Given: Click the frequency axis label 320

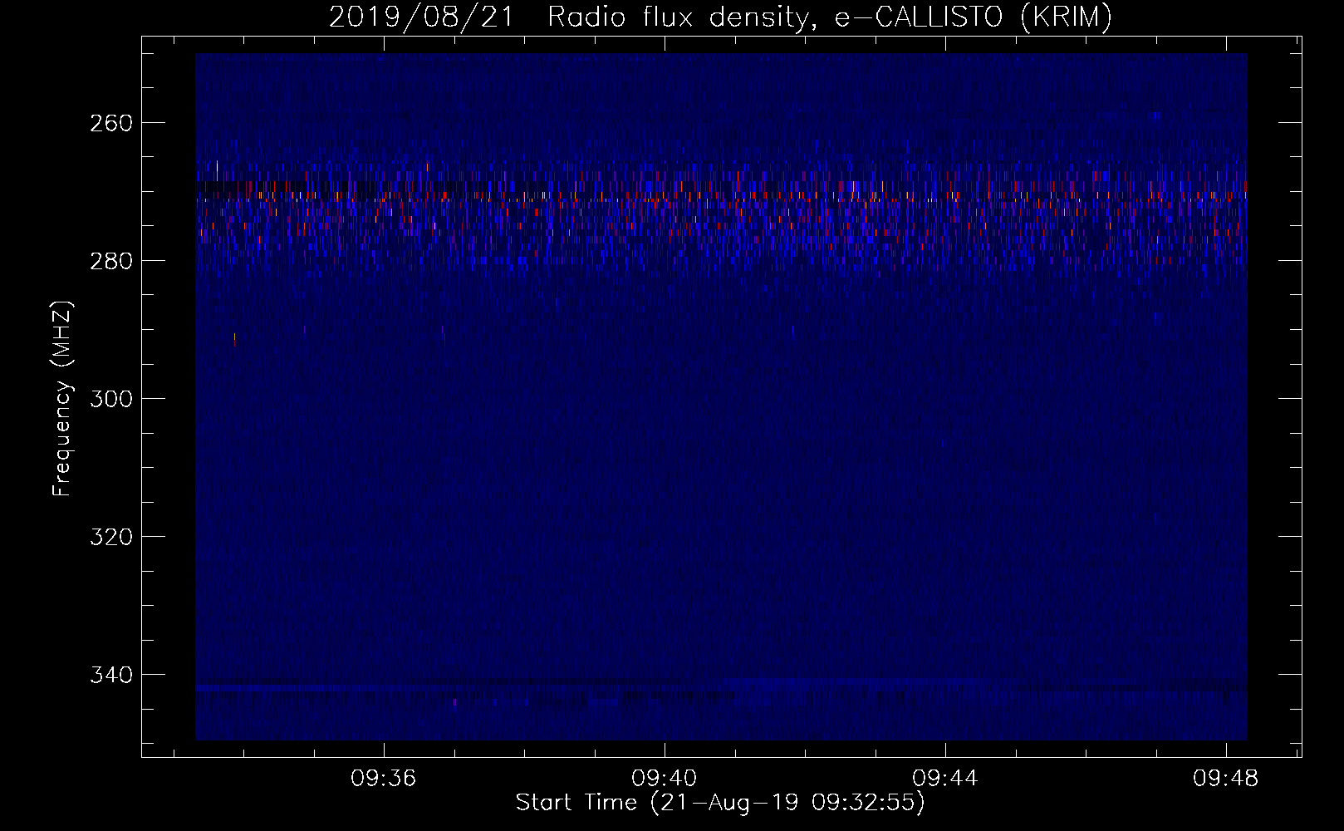Looking at the screenshot, I should click(110, 537).
